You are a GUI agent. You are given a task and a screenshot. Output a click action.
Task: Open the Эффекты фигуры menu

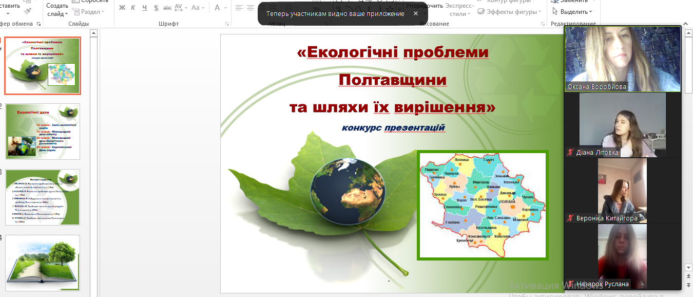pos(511,11)
